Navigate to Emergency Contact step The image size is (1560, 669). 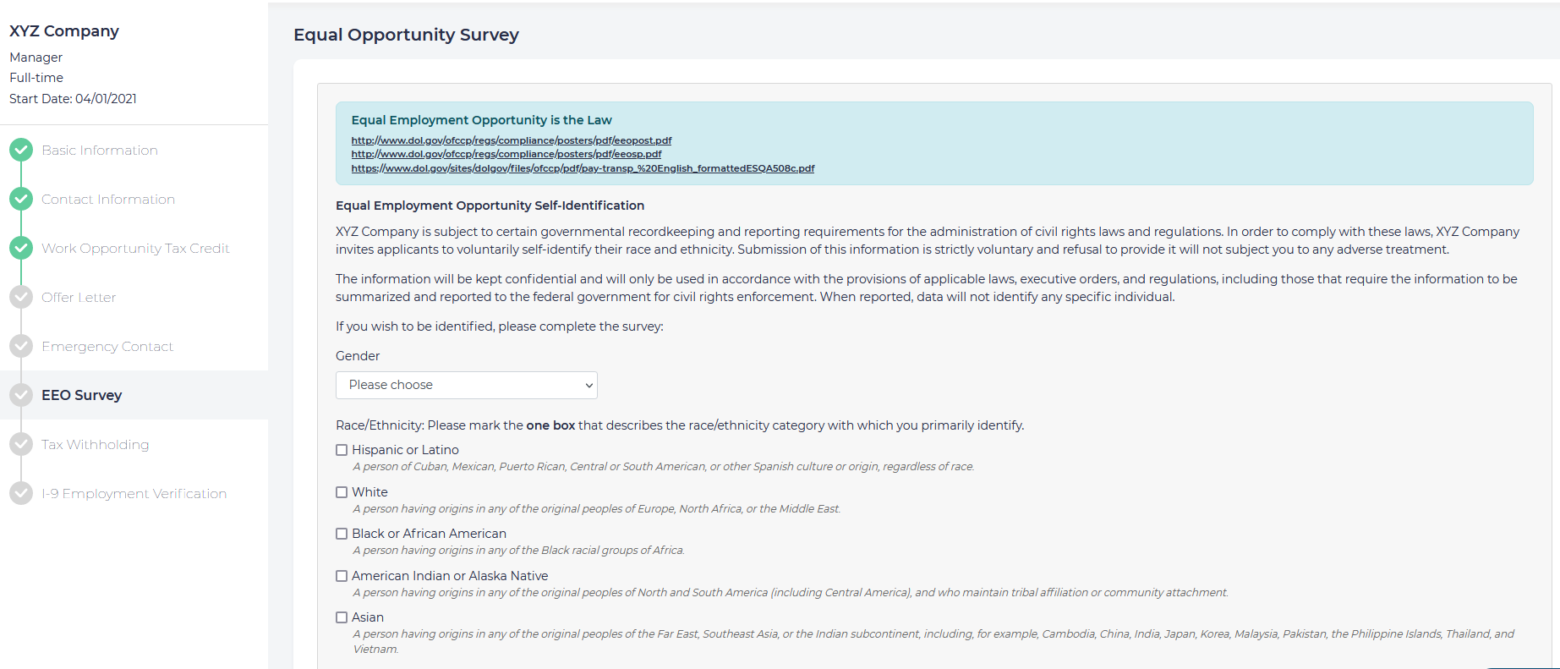click(x=107, y=346)
